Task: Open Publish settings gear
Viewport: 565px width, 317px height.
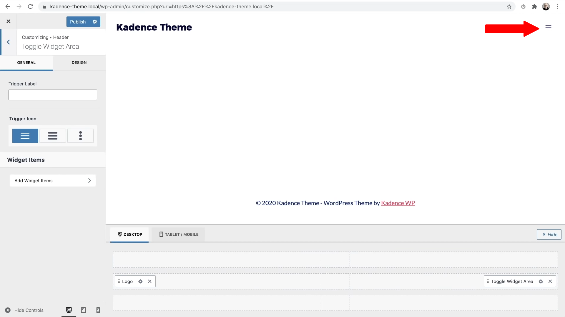Action: tap(95, 22)
